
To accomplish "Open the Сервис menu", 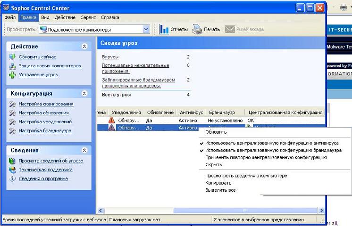I will (x=88, y=17).
